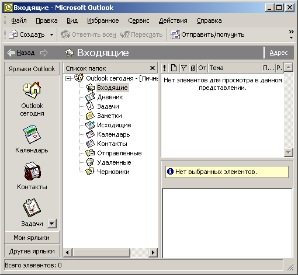
Task: Click the Ответить всем toolbar button
Action: point(88,34)
